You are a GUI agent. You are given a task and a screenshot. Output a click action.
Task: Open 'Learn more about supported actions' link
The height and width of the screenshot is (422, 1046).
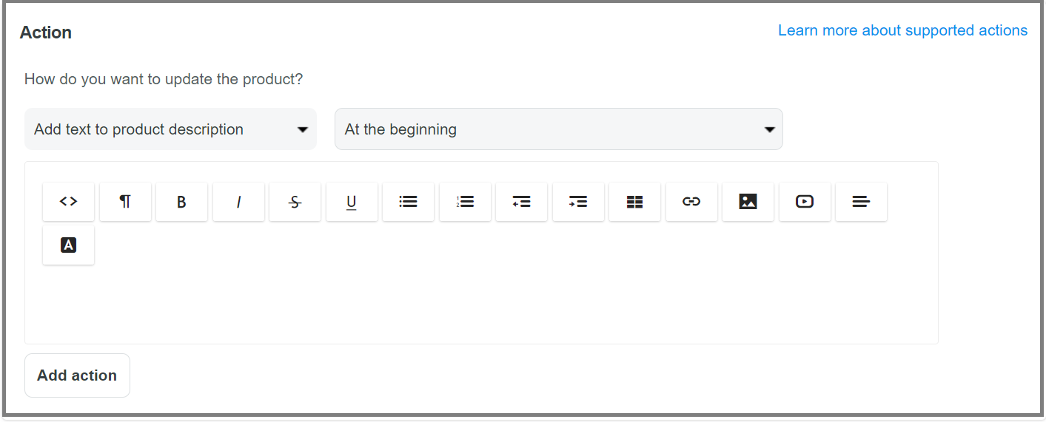(x=902, y=30)
